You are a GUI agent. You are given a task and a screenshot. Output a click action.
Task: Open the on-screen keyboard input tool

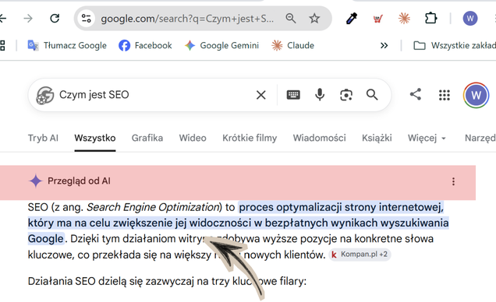(293, 95)
